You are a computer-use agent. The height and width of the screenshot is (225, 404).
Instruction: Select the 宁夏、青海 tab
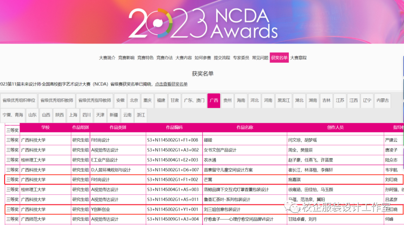pos(13,115)
